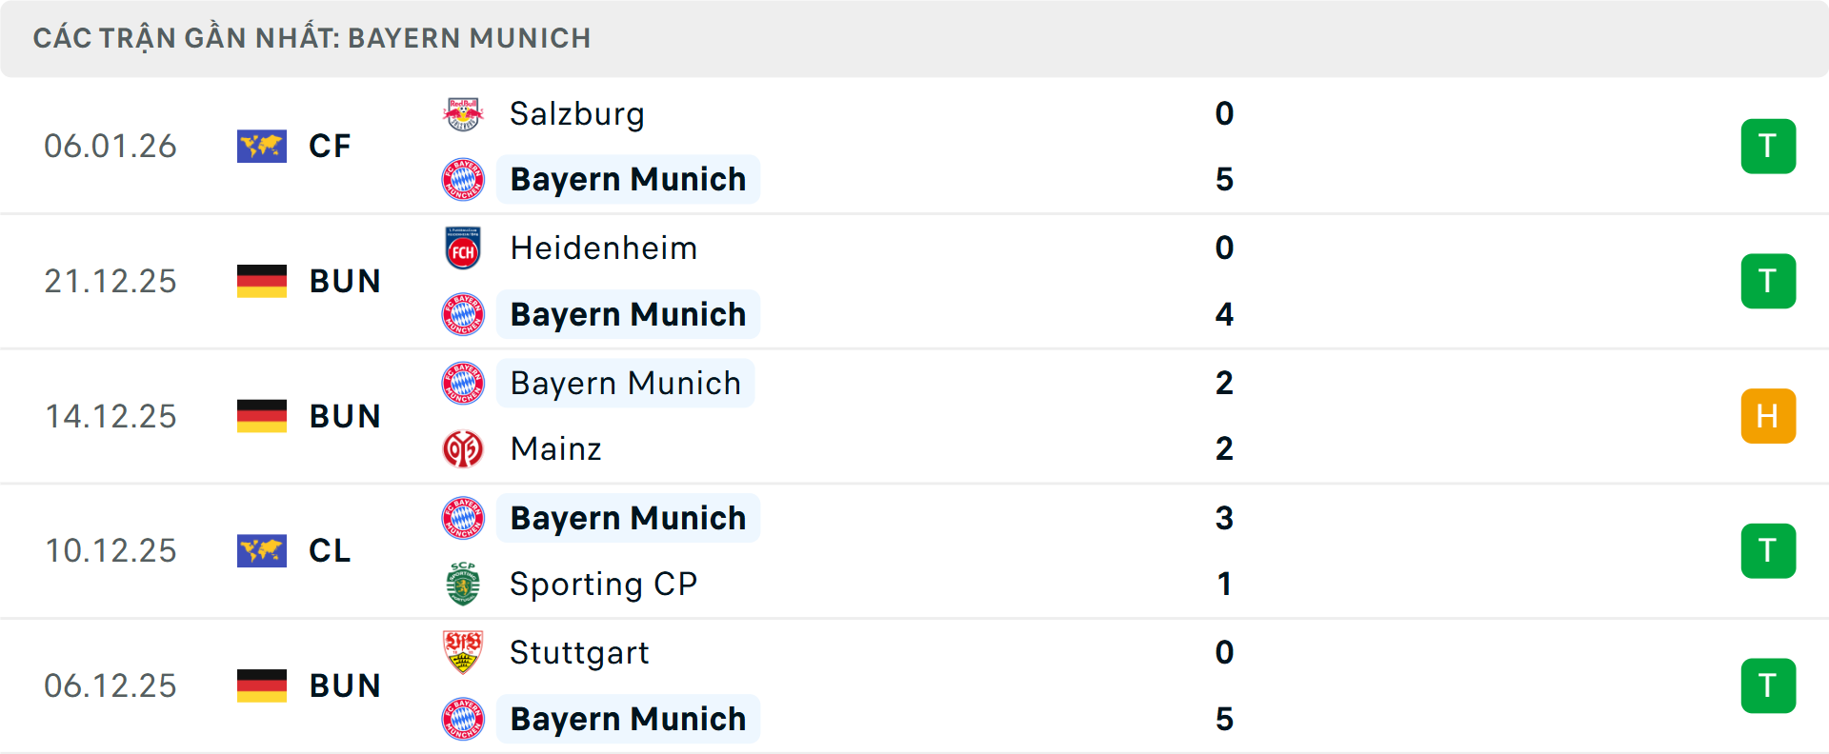Image resolution: width=1829 pixels, height=754 pixels.
Task: Click the Salzburg club crest
Action: (464, 113)
